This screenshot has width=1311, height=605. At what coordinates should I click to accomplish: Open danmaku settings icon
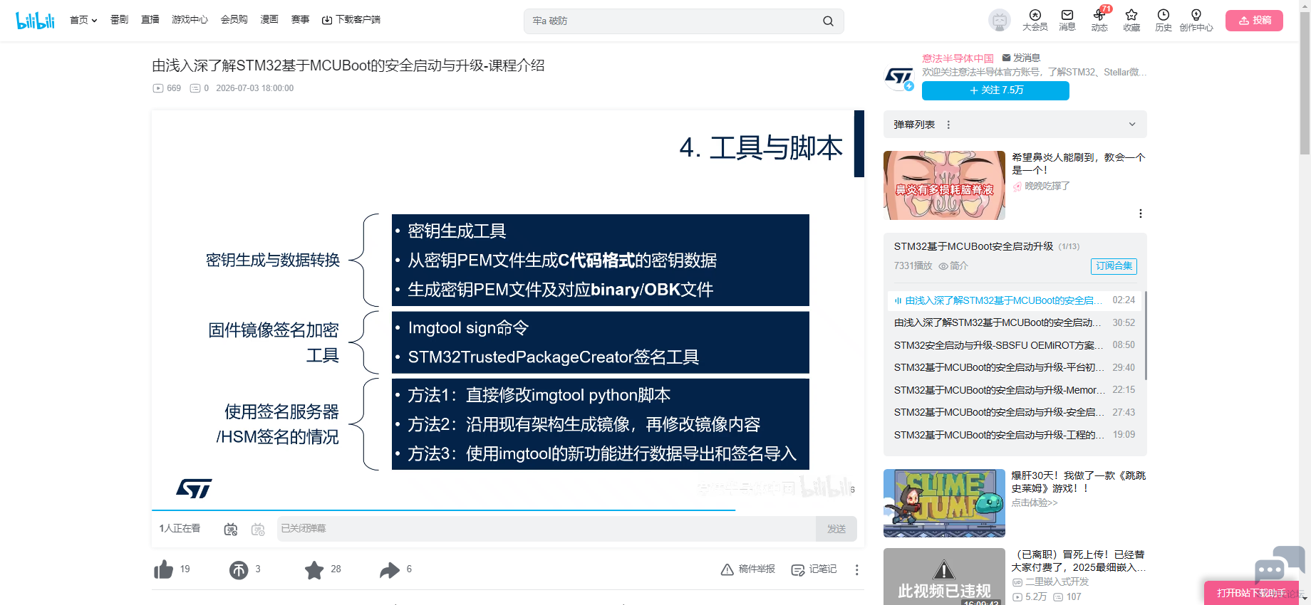(x=258, y=529)
